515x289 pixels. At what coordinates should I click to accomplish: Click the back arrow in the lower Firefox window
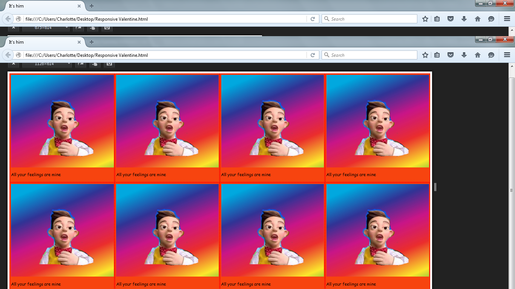(x=8, y=55)
